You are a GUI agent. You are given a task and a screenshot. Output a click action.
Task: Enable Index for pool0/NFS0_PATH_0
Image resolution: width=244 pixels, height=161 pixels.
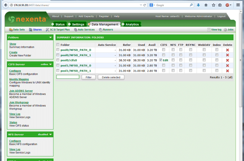pyautogui.click(x=217, y=50)
